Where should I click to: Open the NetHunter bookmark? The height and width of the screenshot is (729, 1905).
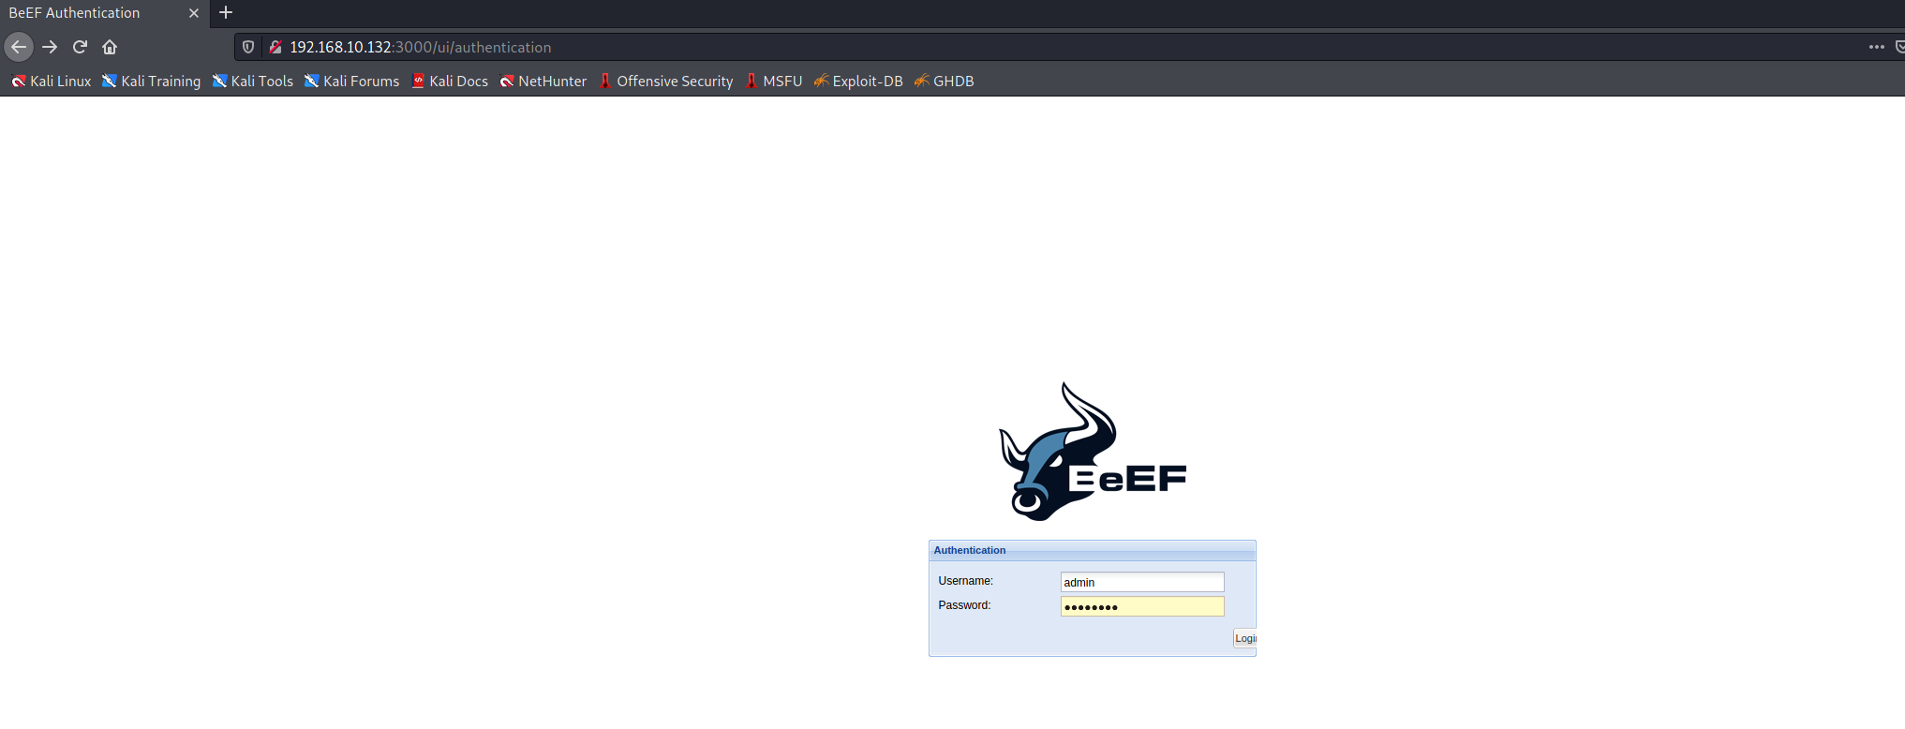tap(543, 82)
